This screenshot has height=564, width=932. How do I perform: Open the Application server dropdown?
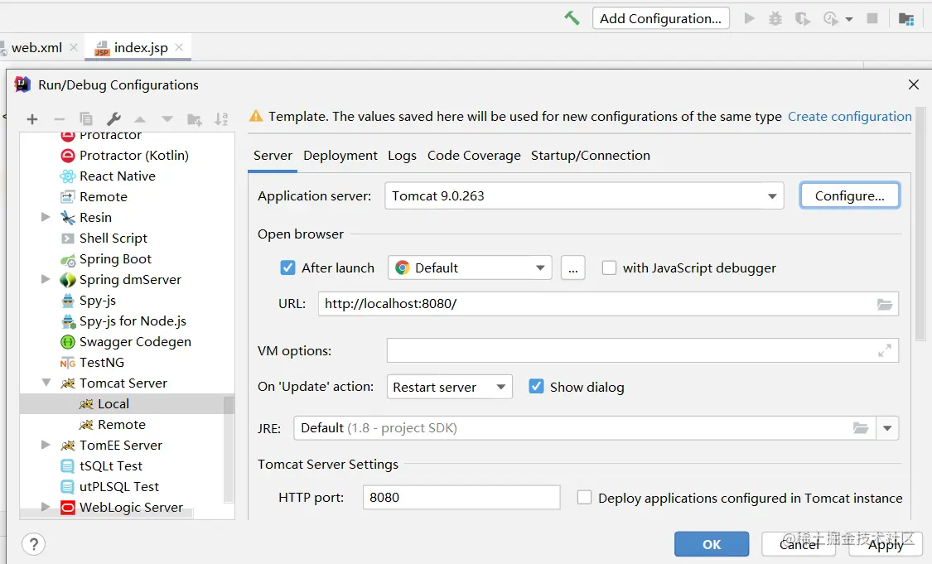772,196
